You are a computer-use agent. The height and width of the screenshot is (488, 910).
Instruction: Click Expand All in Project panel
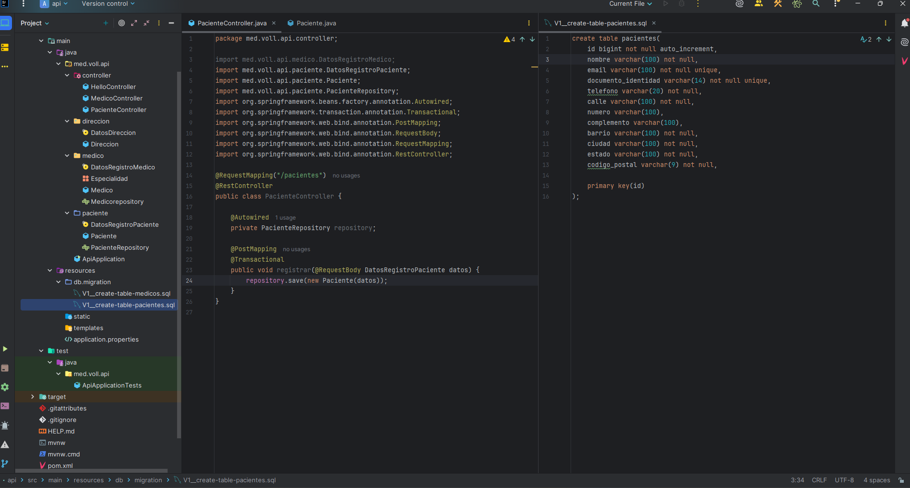[134, 23]
